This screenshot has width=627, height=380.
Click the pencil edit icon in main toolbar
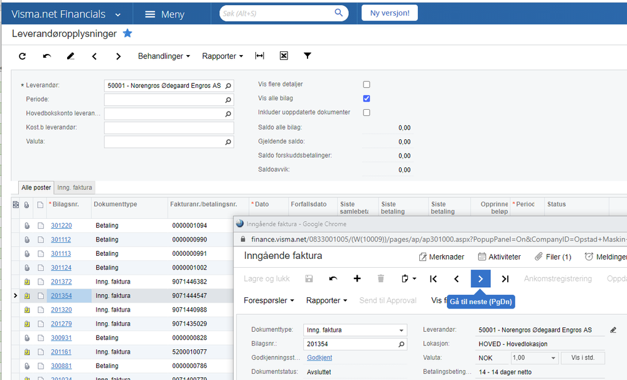(70, 56)
